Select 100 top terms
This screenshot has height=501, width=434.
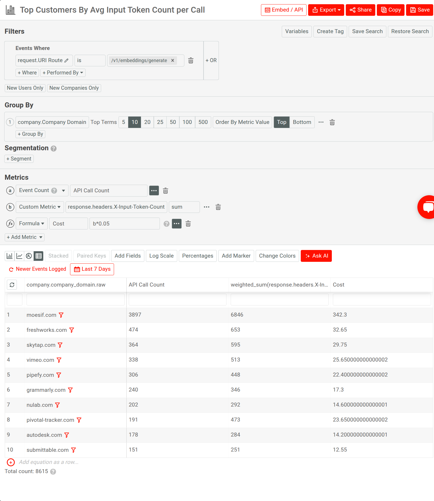coord(187,122)
